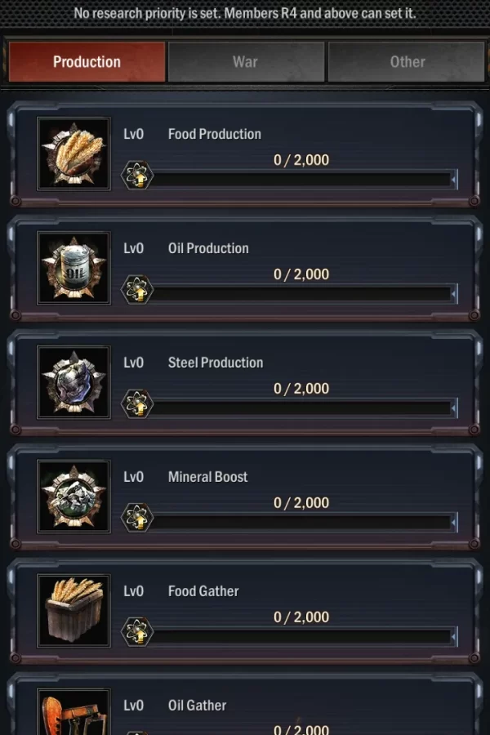Image resolution: width=490 pixels, height=735 pixels.
Task: Select the Food Gather research title
Action: (x=203, y=591)
